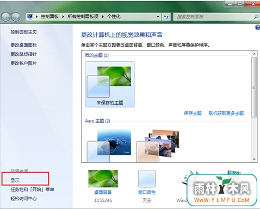
Task: Expand the arrow before 控制面板 breadcrumb
Action: click(36, 17)
